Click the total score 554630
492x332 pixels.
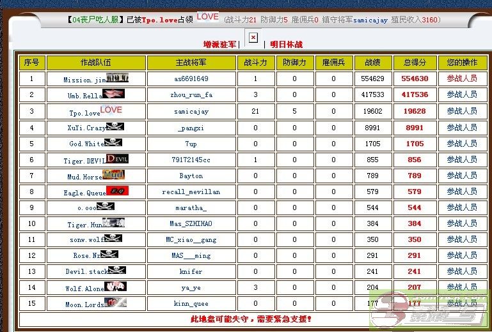pos(415,79)
